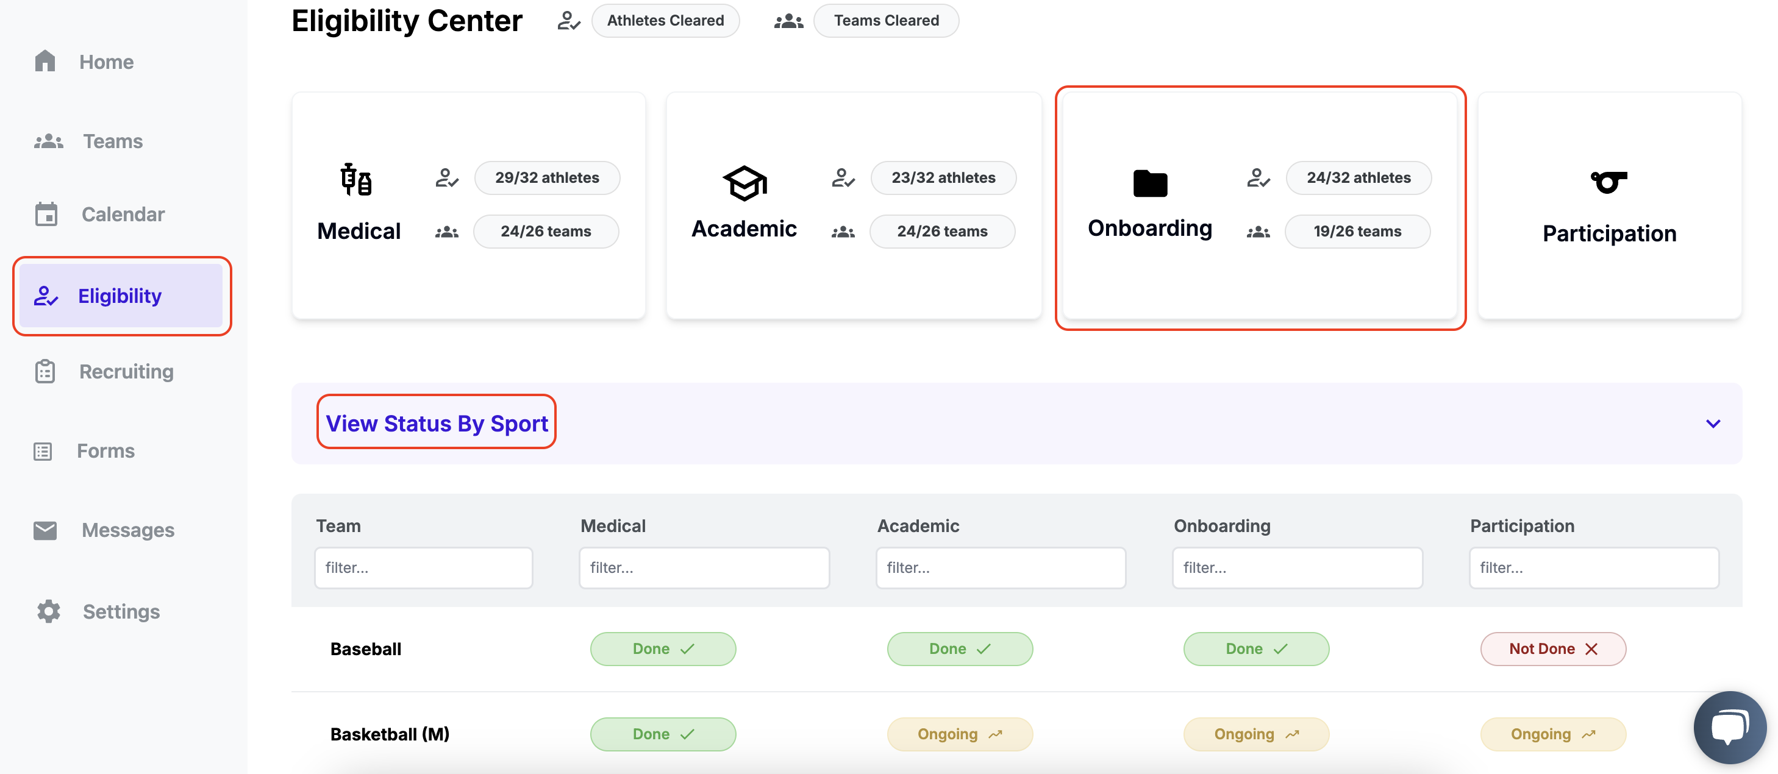Click the Messages envelope icon

(46, 530)
